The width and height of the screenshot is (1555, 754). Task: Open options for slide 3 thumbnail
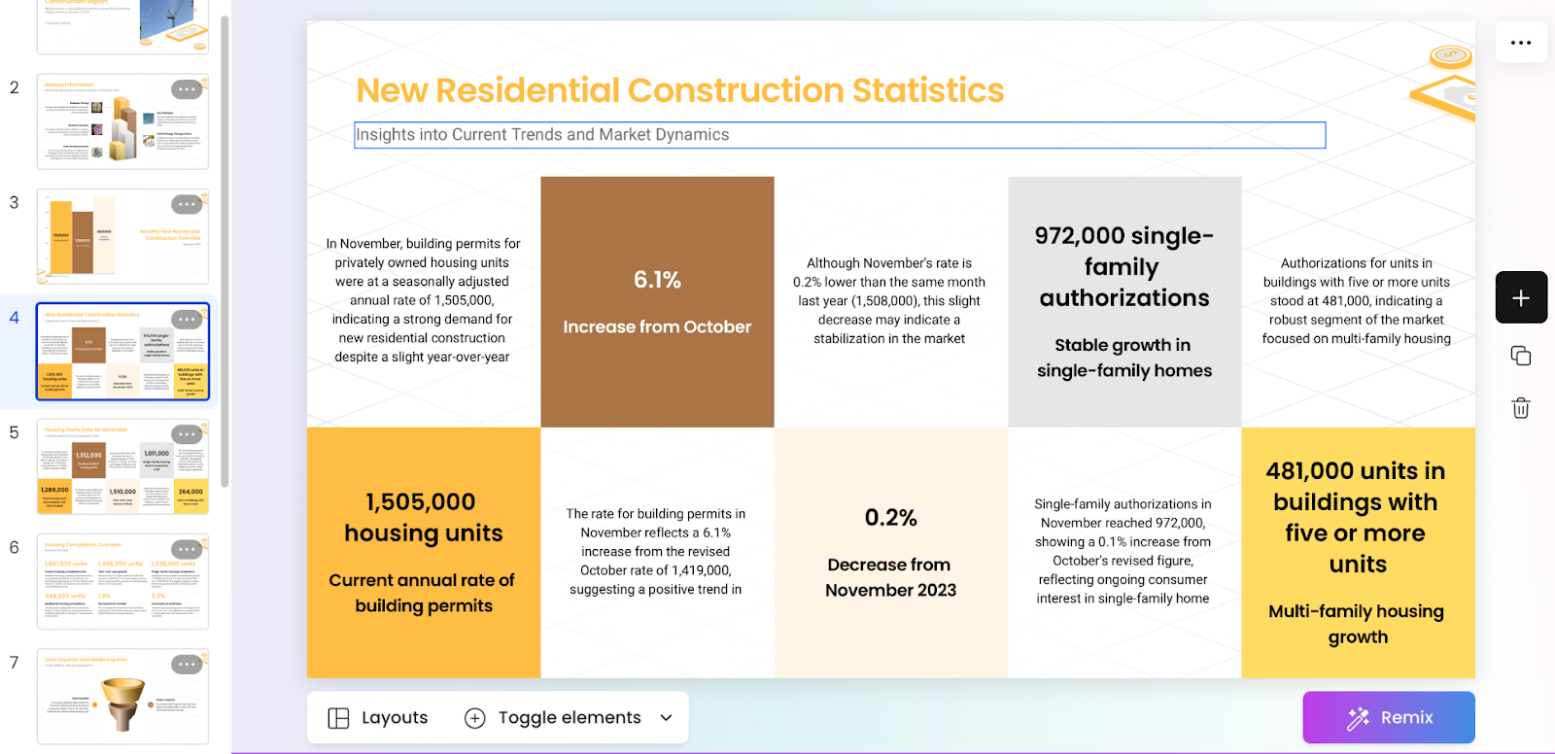point(187,204)
